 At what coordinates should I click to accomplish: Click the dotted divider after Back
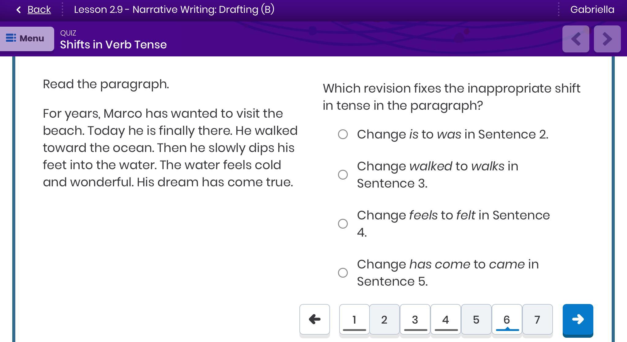point(62,9)
